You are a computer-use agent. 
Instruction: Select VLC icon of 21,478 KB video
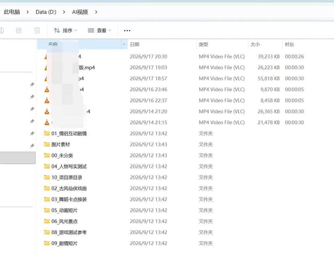pyautogui.click(x=47, y=122)
